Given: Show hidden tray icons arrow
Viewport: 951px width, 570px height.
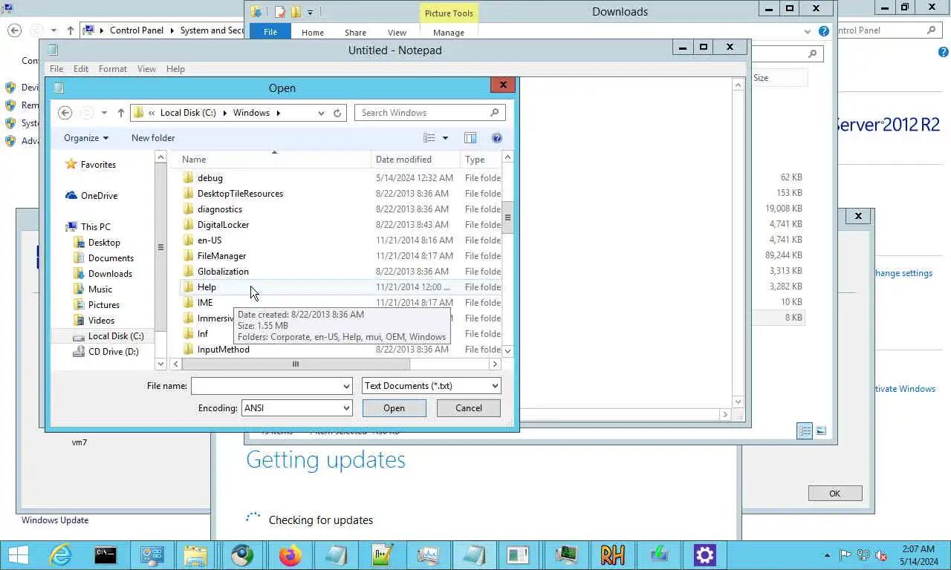Looking at the screenshot, I should point(828,555).
